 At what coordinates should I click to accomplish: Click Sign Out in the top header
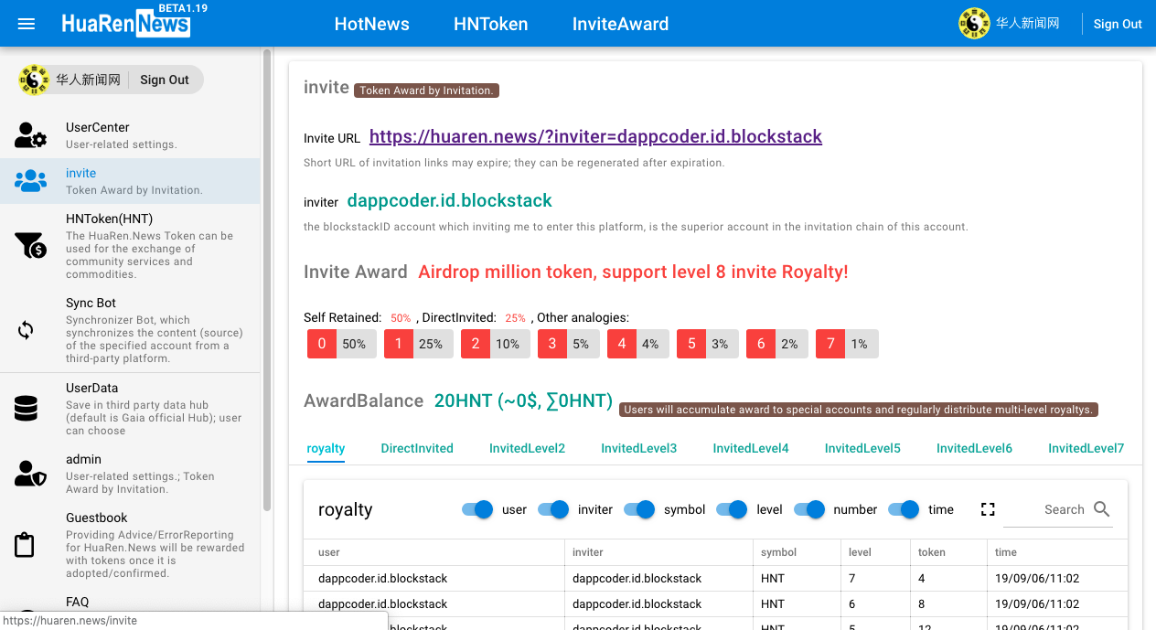click(1118, 24)
